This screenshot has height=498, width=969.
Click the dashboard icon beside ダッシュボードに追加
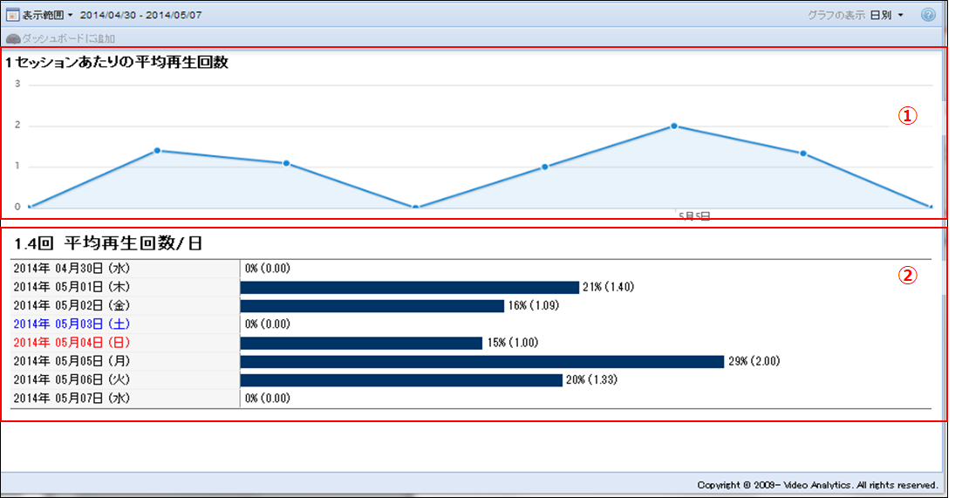pyautogui.click(x=13, y=38)
